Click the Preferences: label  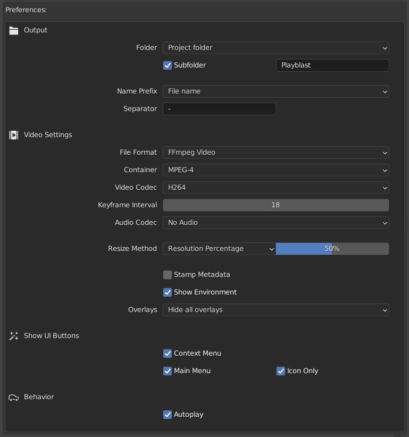point(26,10)
